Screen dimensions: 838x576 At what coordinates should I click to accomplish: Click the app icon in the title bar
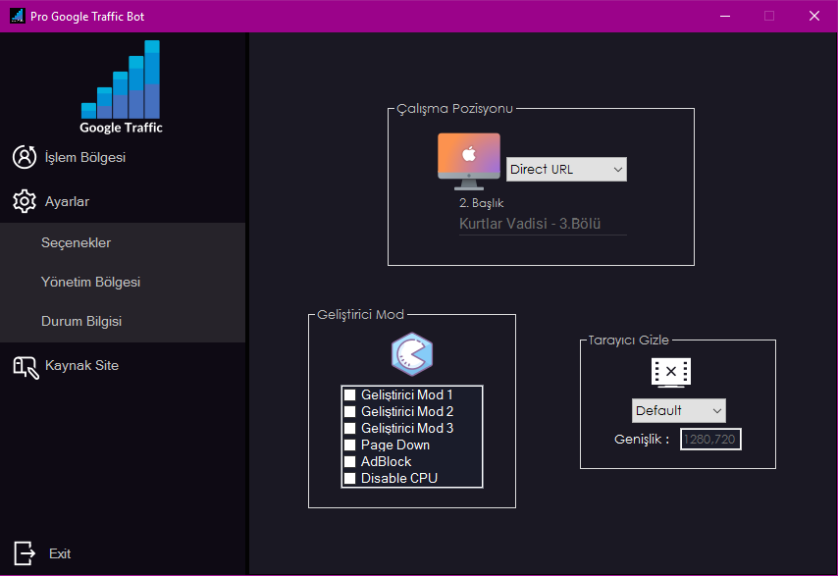18,16
